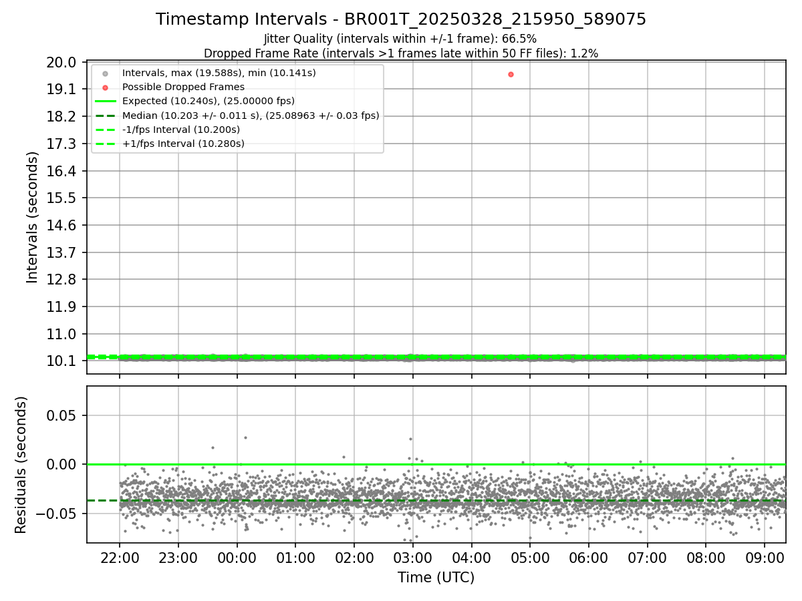Image resolution: width=802 pixels, height=601 pixels.
Task: Click the y-axis tick label 11.0
Action: tap(63, 334)
